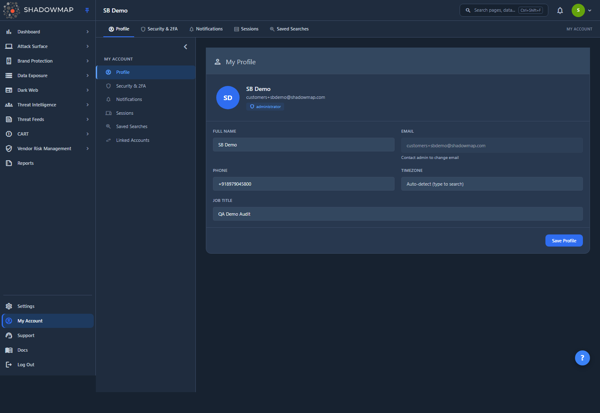This screenshot has height=413, width=600.
Task: Click the SB Demo workspace title
Action: pos(115,10)
